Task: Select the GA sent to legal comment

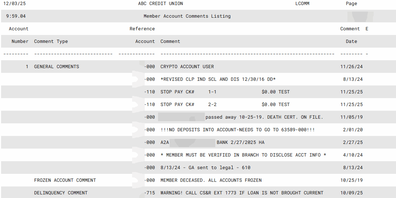Action: 205,168
